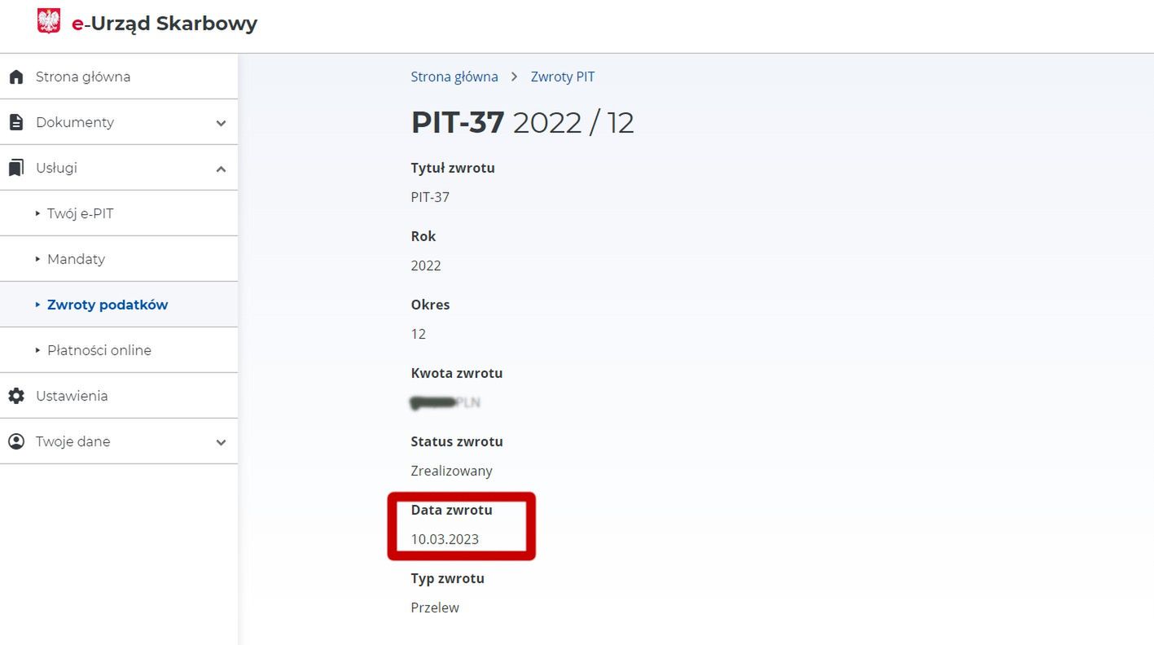Image resolution: width=1154 pixels, height=645 pixels.
Task: Click the document icon beside Dokumenty
Action: [x=15, y=122]
